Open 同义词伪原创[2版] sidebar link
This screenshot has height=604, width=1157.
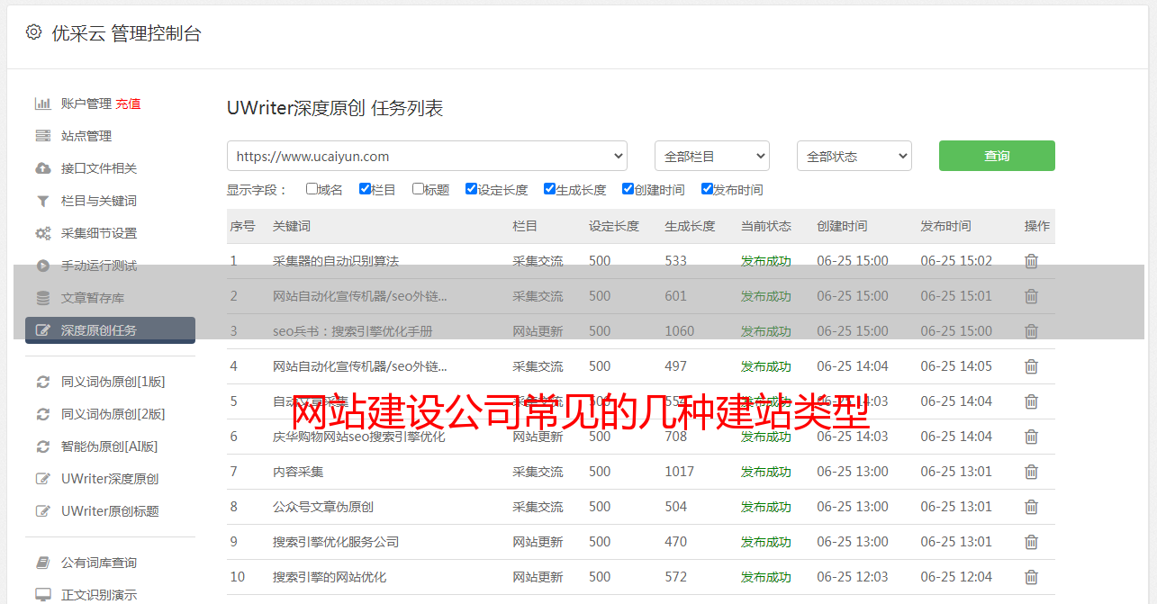(113, 414)
